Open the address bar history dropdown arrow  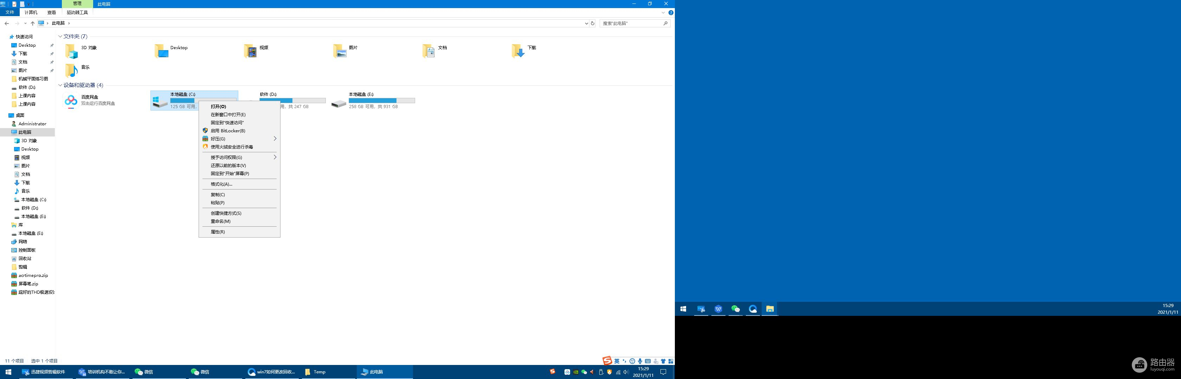coord(586,24)
